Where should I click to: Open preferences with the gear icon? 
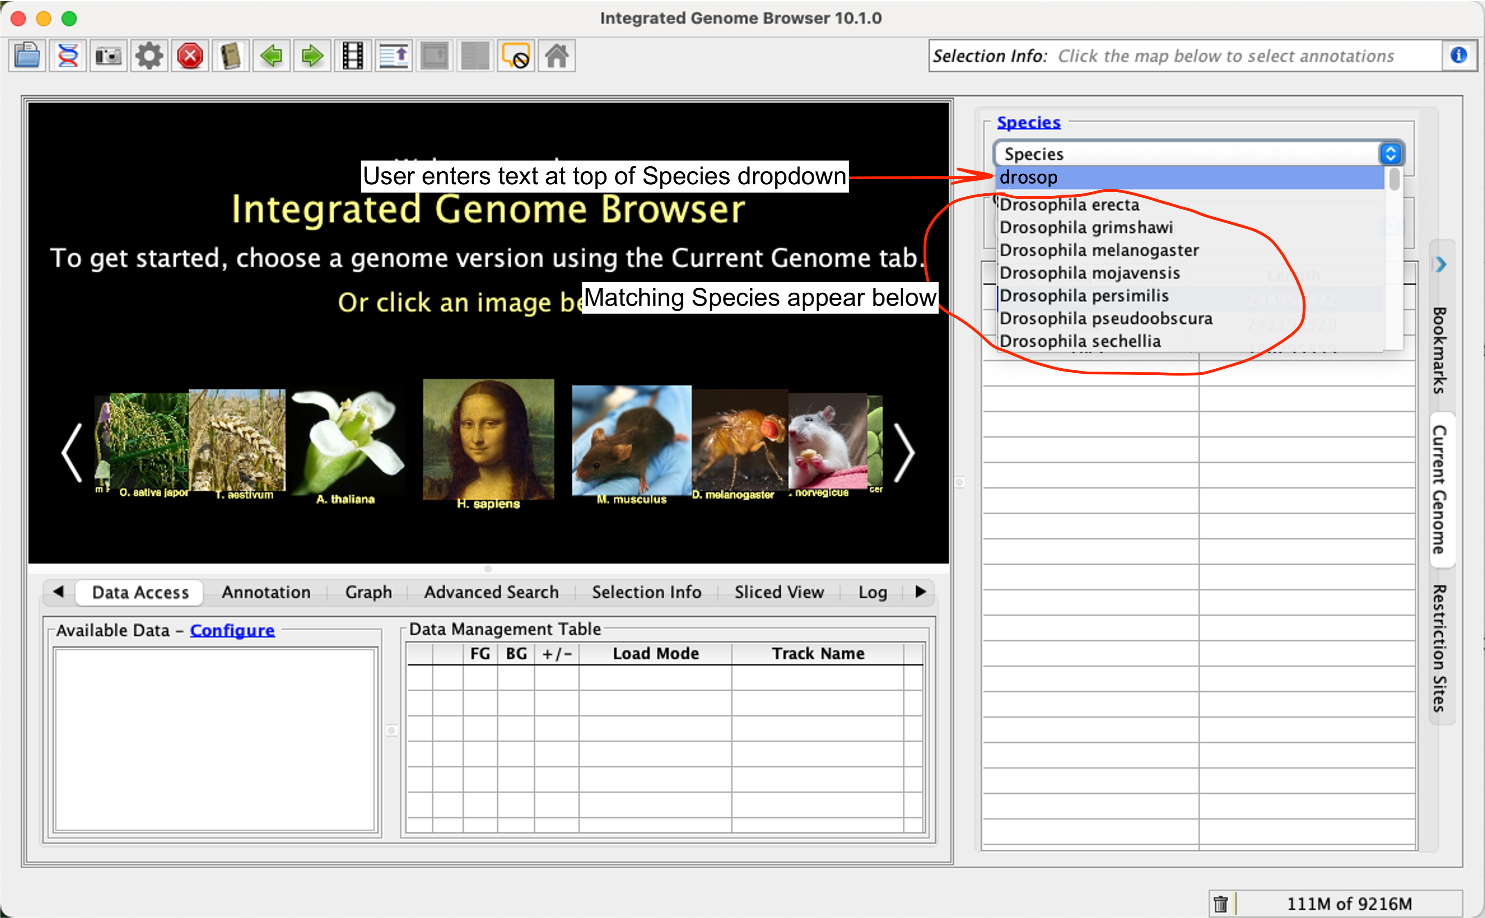tap(149, 56)
